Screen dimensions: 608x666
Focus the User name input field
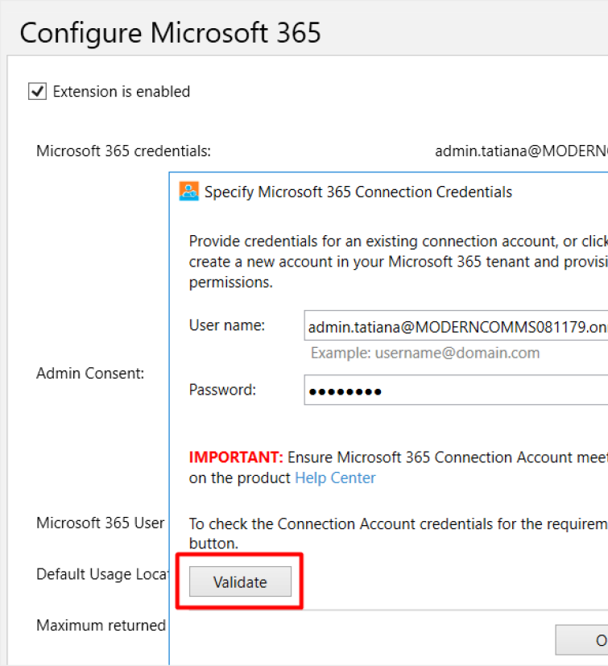(x=456, y=326)
